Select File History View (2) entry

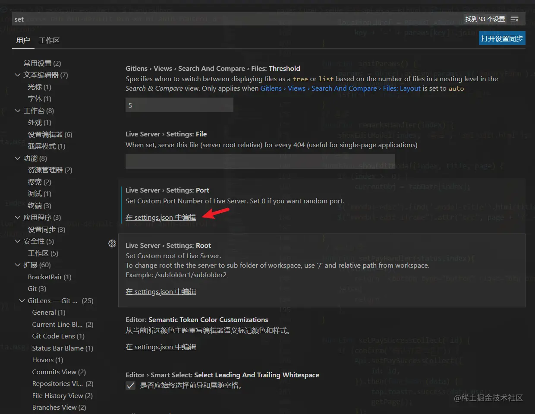[x=63, y=395]
